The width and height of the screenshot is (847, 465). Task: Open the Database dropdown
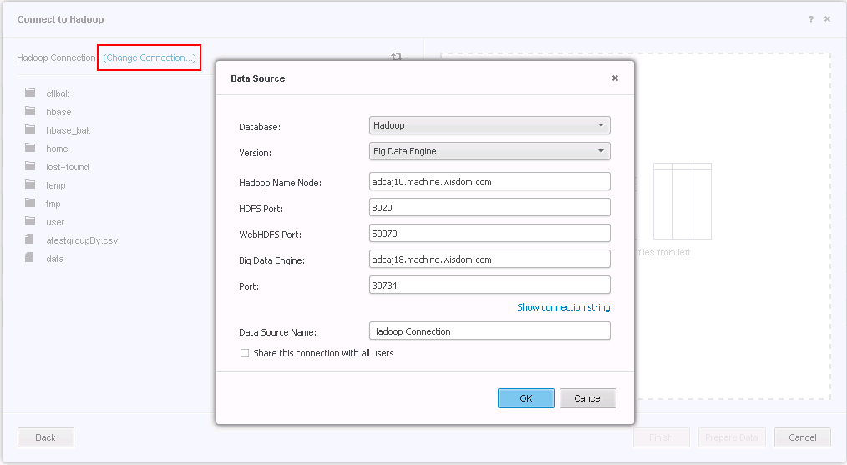[489, 125]
